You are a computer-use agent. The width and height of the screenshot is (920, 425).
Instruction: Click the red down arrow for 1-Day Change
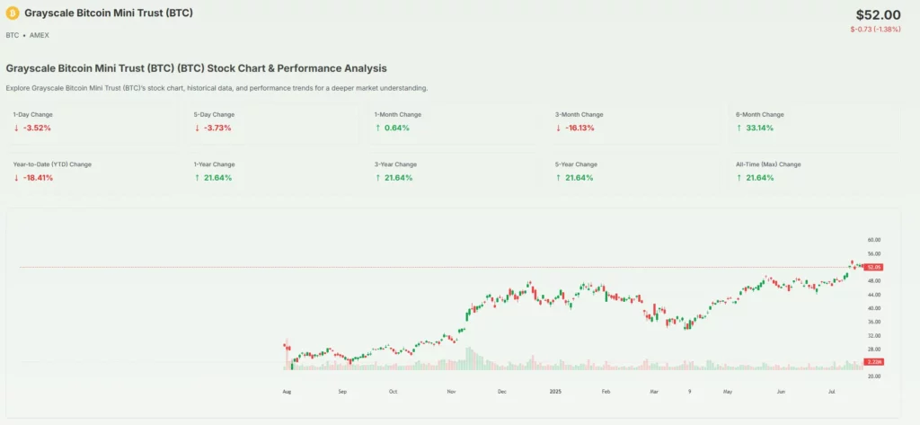pyautogui.click(x=16, y=128)
